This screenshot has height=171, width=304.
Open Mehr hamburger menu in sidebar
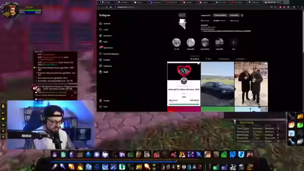(x=104, y=106)
